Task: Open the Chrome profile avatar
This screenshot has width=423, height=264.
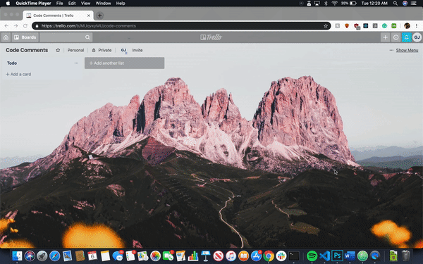Action: coord(407,26)
